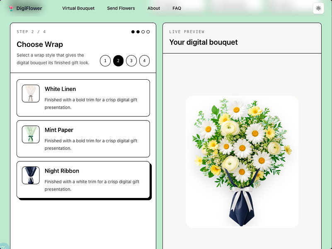Click the fourth hollow progress dot
Image resolution: width=332 pixels, height=249 pixels.
pos(148,32)
